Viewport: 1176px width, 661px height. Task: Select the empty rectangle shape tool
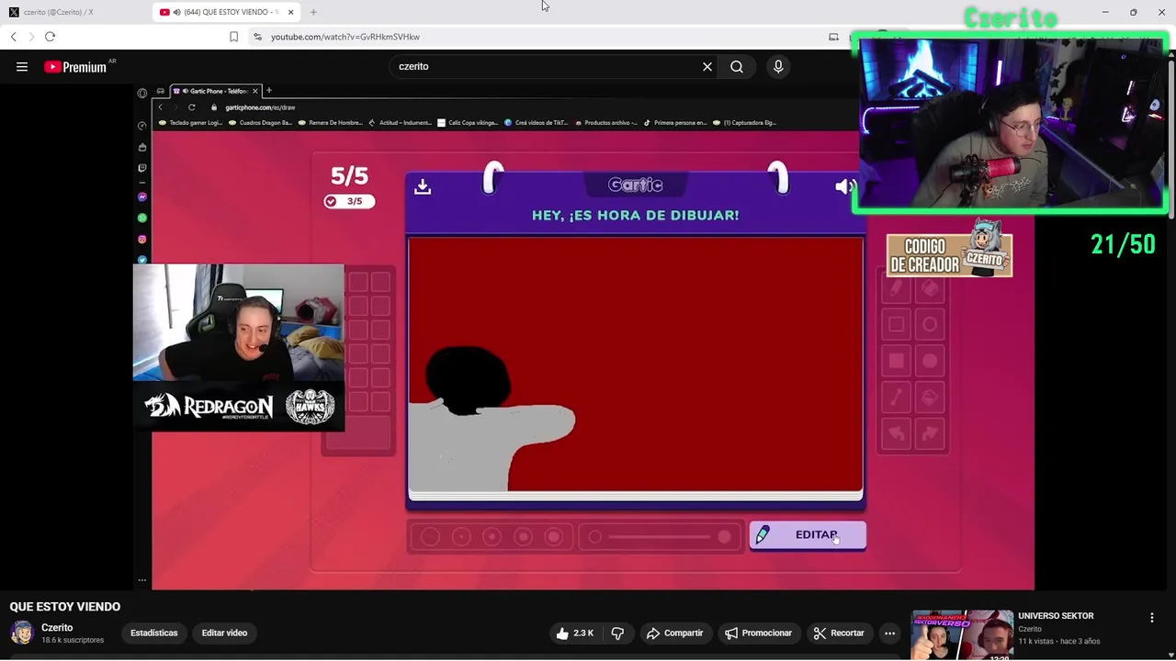tap(897, 324)
